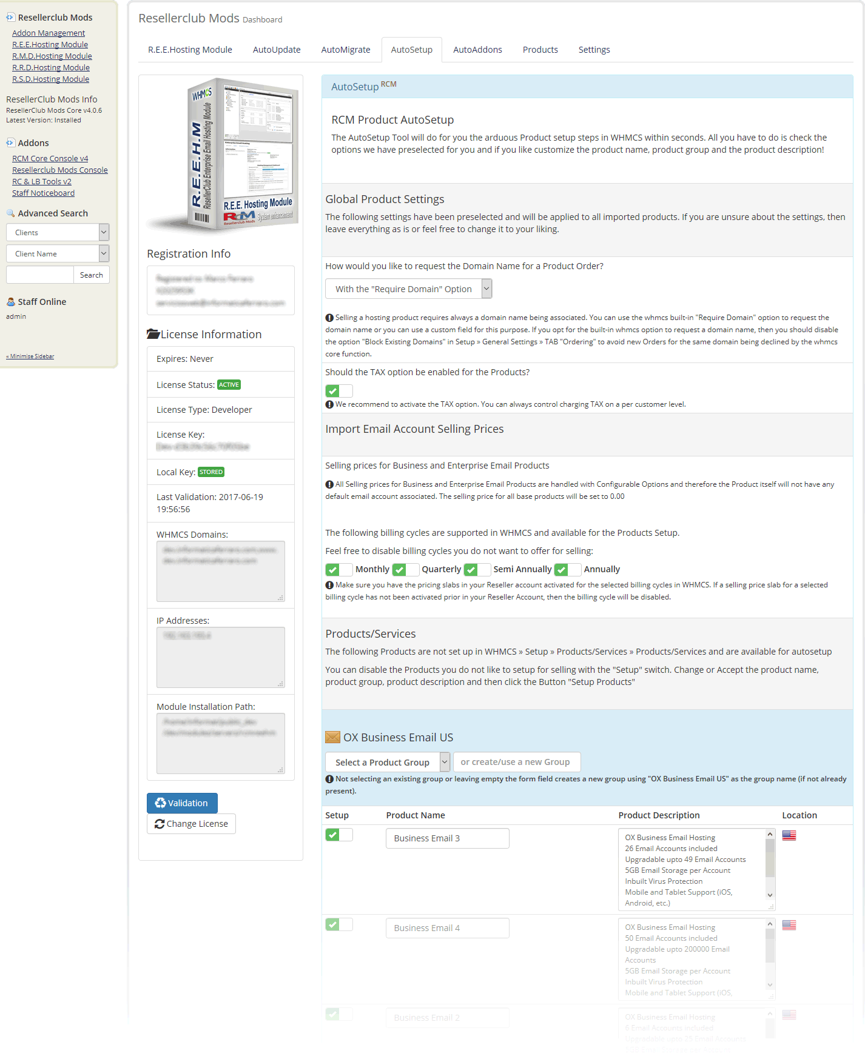Viewport: 865px width, 1062px height.
Task: Click the selling prices info icon
Action: pyautogui.click(x=329, y=484)
